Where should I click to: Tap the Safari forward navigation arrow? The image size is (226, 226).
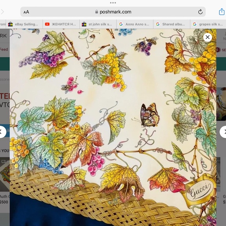click(2, 12)
